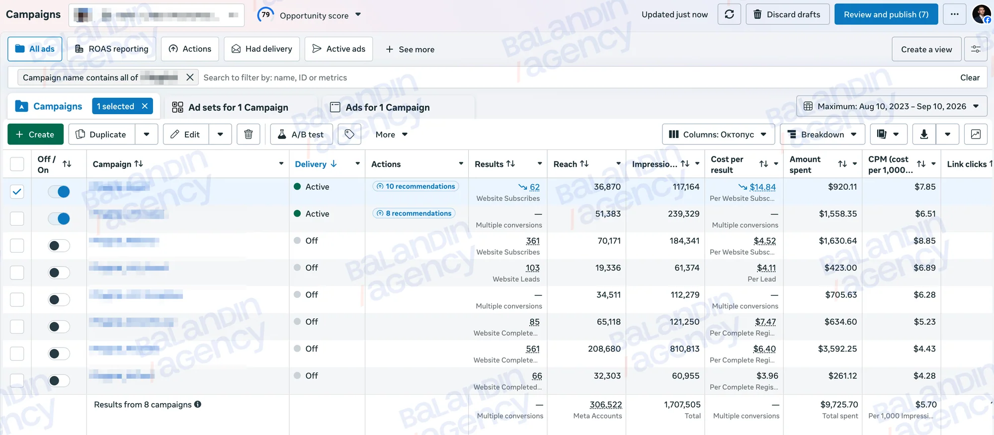Screen dimensions: 994x435
Task: Sort by Reach column arrows
Action: tap(584, 164)
